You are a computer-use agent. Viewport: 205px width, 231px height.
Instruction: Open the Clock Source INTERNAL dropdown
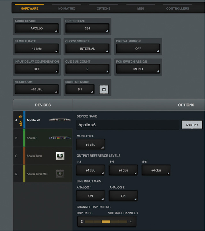(87, 49)
